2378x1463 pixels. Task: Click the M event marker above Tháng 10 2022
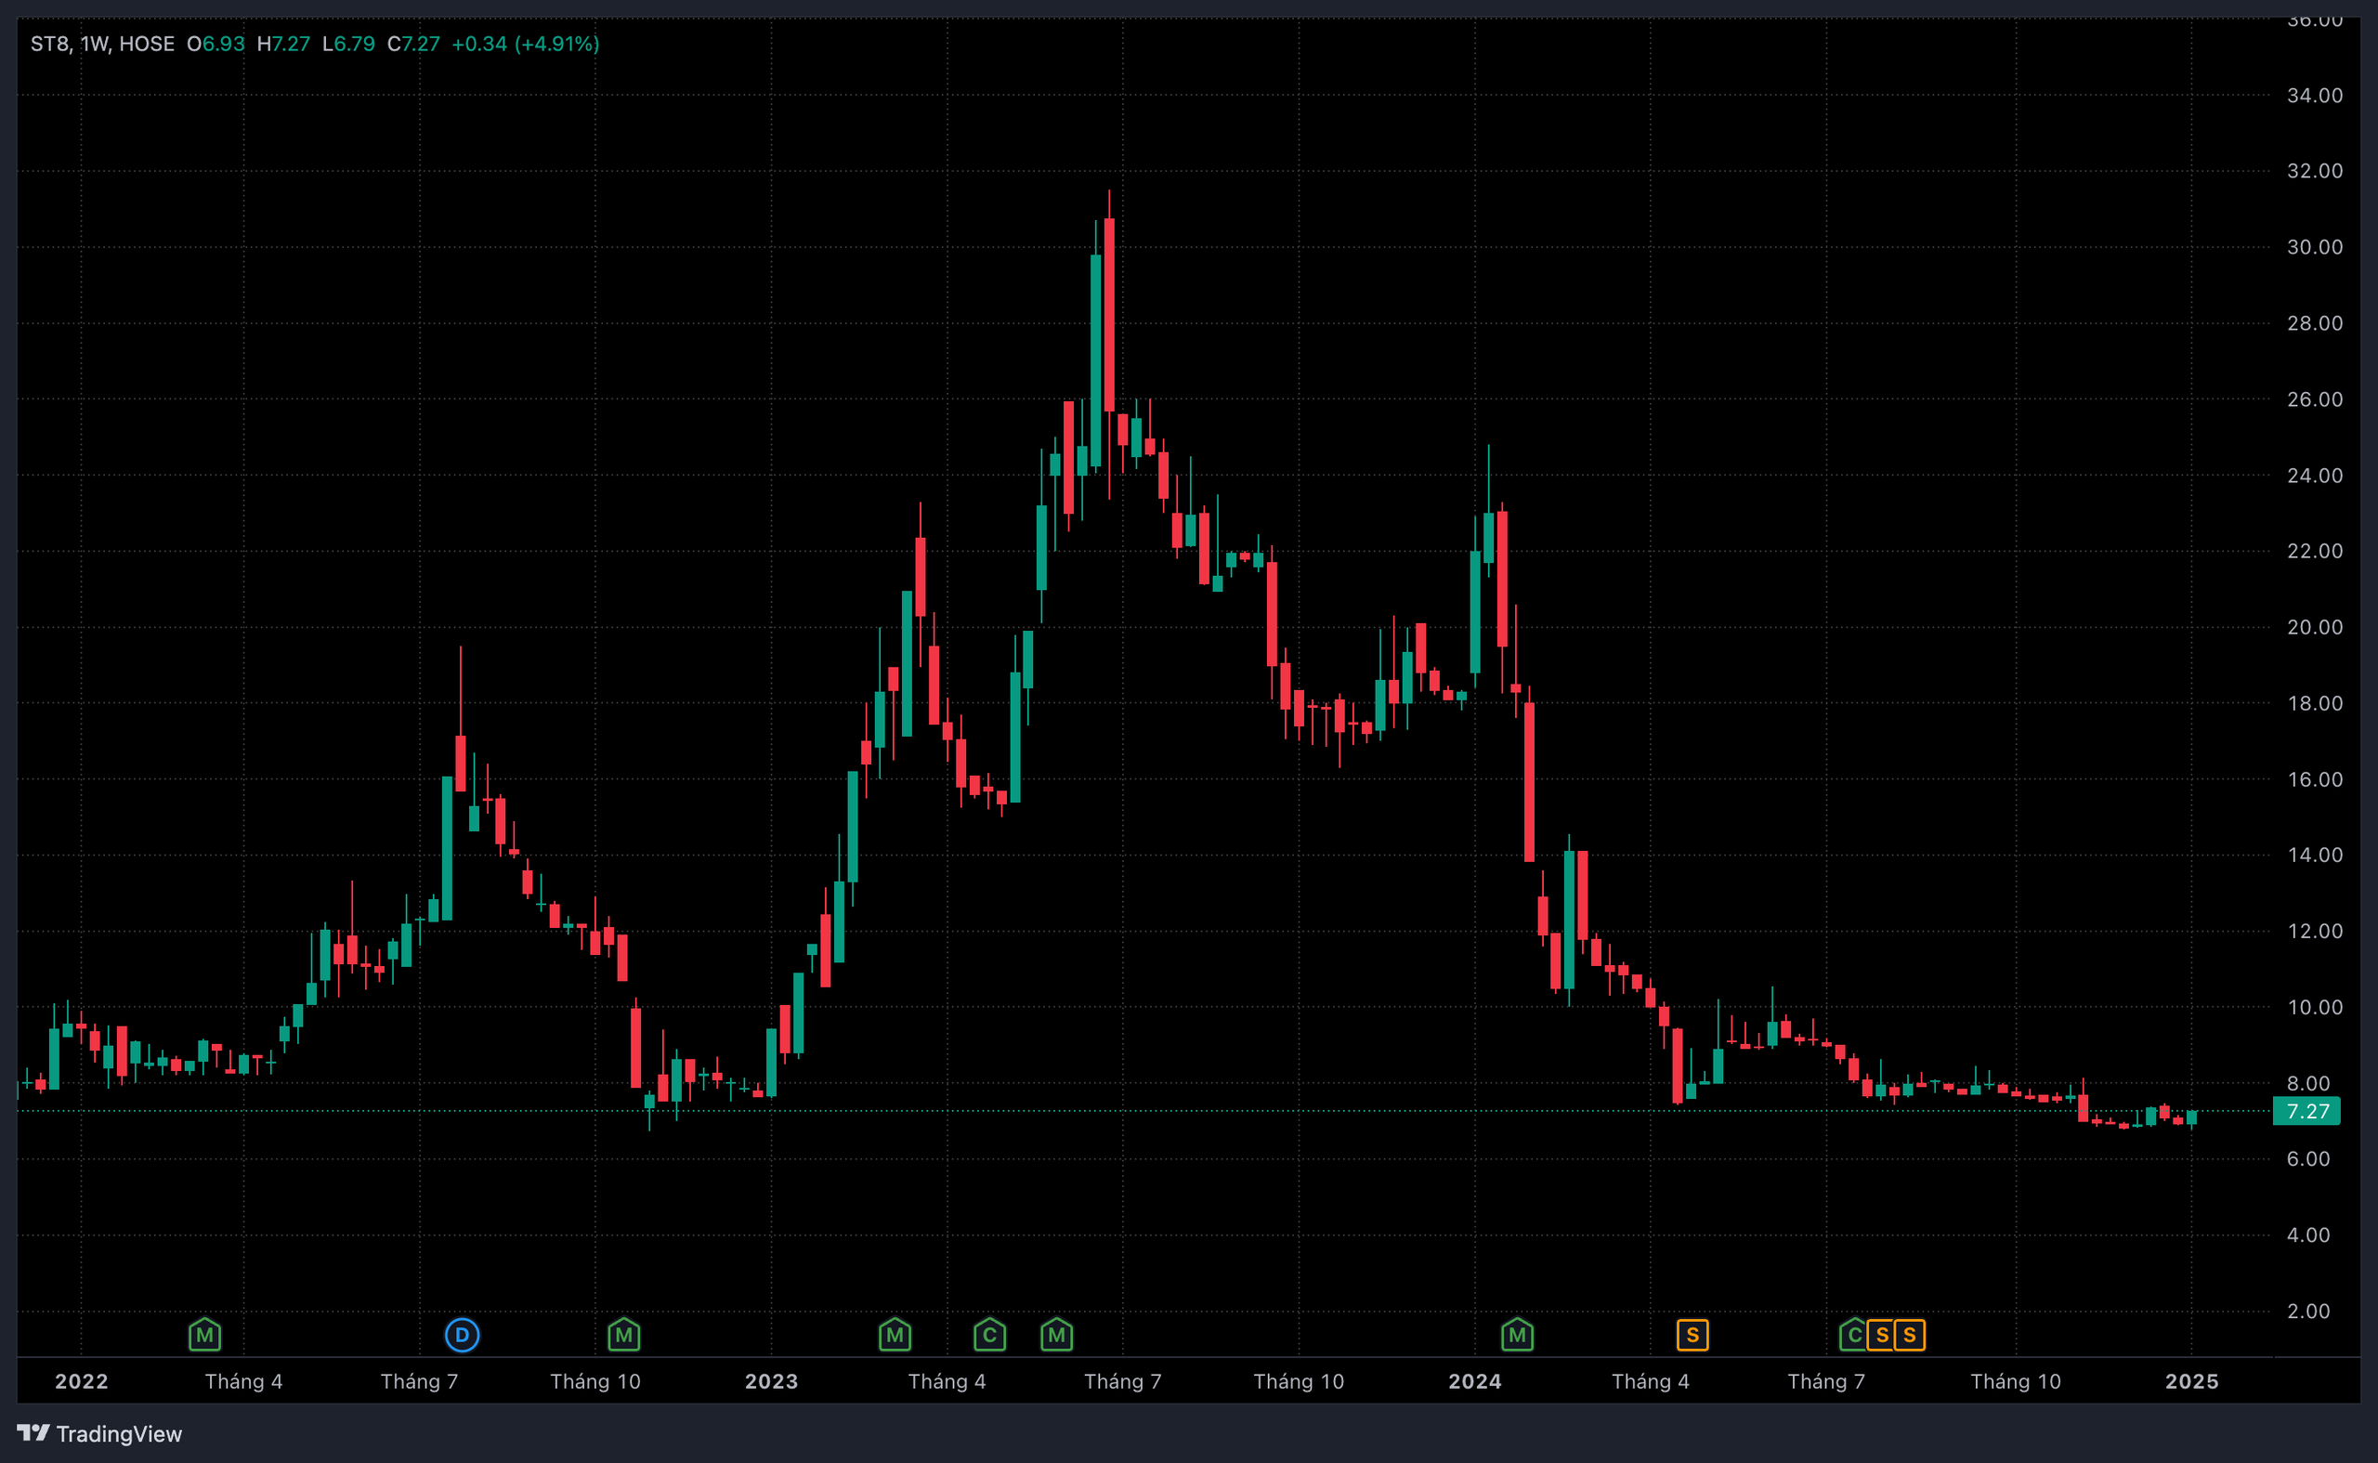pos(624,1336)
